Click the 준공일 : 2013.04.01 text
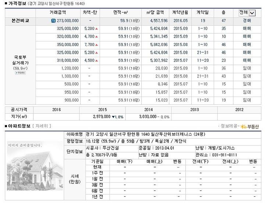265x203 pixels. click(156, 148)
